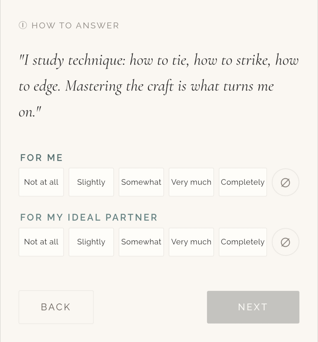Viewport: 318px width, 342px height.
Task: Choose 'Slightly' for My Ideal Partner
Action: point(91,242)
